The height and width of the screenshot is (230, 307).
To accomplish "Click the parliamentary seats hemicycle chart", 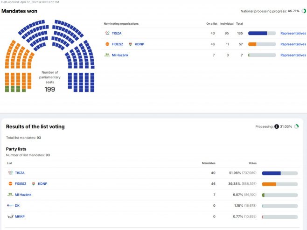I will [x=49, y=56].
